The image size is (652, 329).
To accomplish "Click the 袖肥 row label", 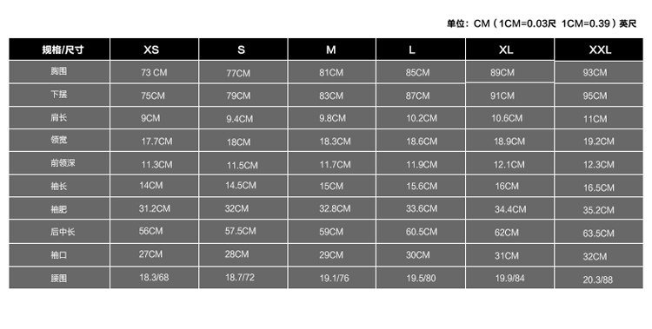I will 59,208.
